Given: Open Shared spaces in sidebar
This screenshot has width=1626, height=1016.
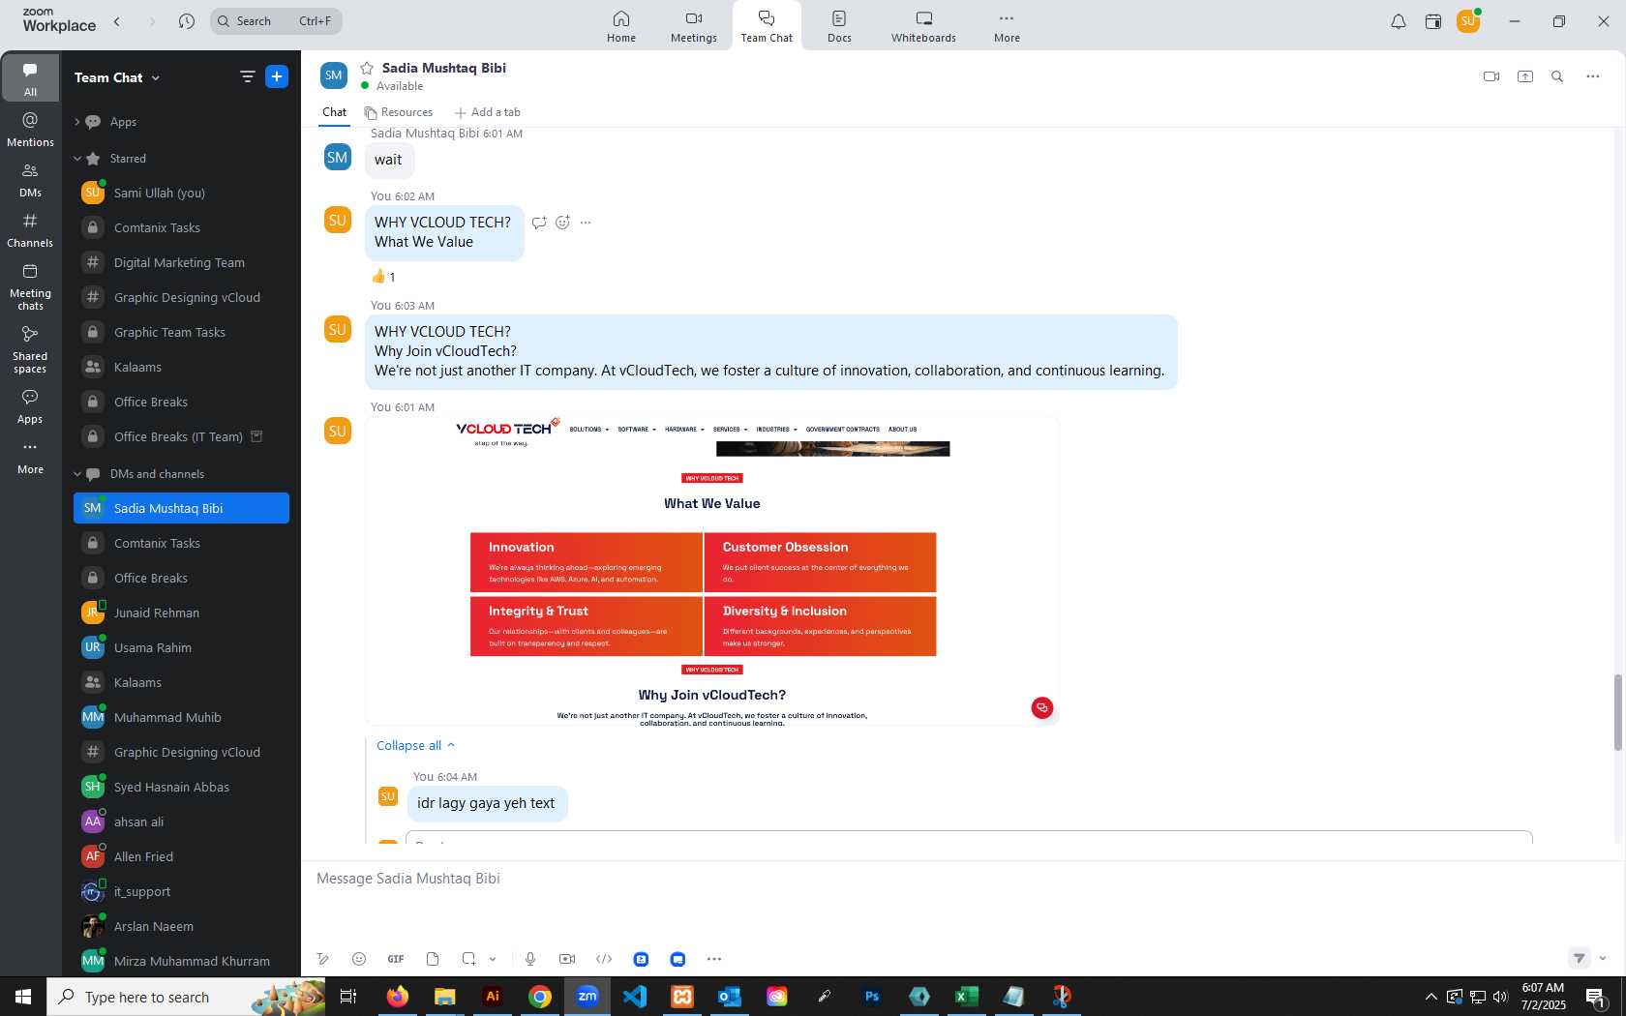Looking at the screenshot, I should [x=30, y=348].
